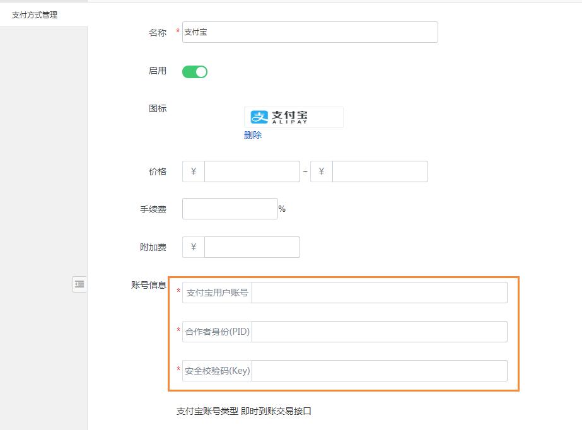
Task: Click the 合作者身份(PID) text input
Action: pyautogui.click(x=379, y=332)
